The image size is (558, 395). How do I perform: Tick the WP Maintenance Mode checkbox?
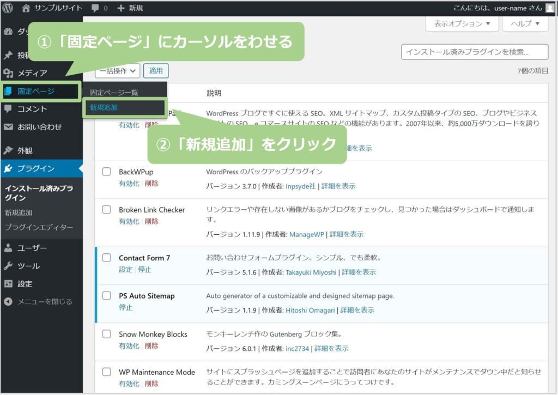click(x=106, y=372)
